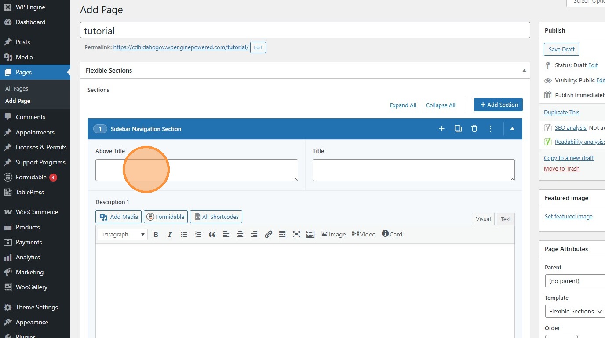Open the WooGallery menu
This screenshot has width=605, height=338.
pos(35,287)
